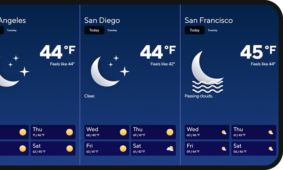Click partly cloudy icon on San Francisco Wed

[224, 132]
